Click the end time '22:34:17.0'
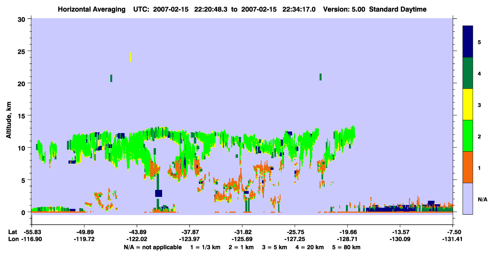Image resolution: width=503 pixels, height=258 pixels. (x=299, y=9)
